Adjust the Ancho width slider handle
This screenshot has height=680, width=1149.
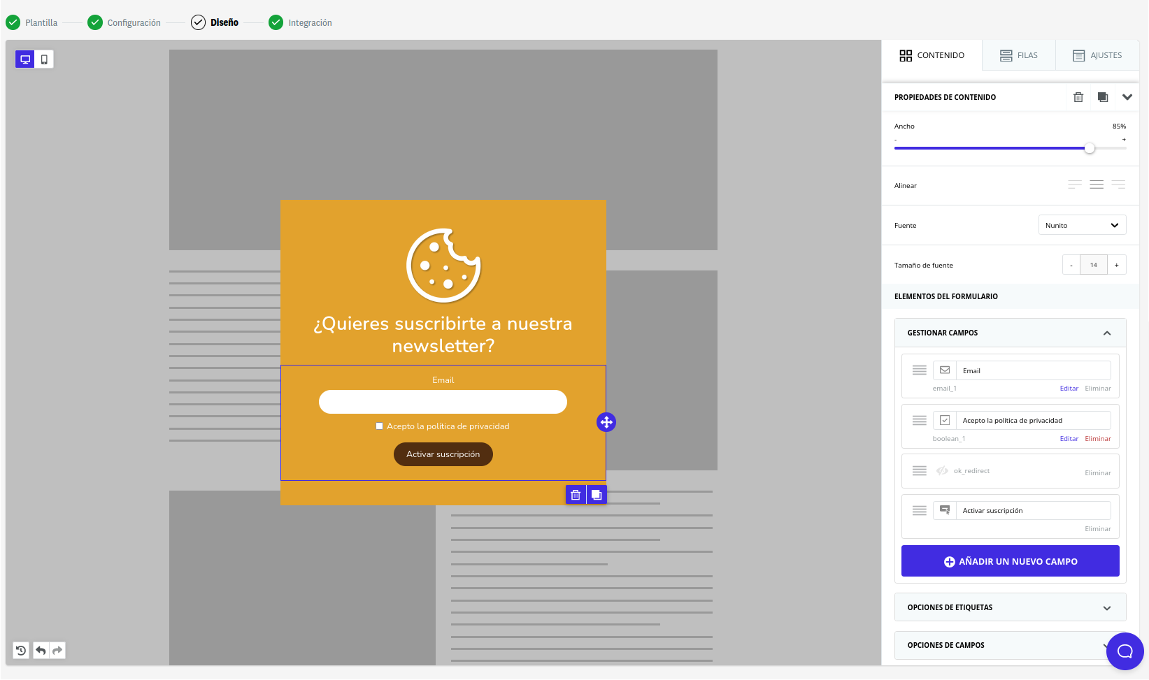1090,148
